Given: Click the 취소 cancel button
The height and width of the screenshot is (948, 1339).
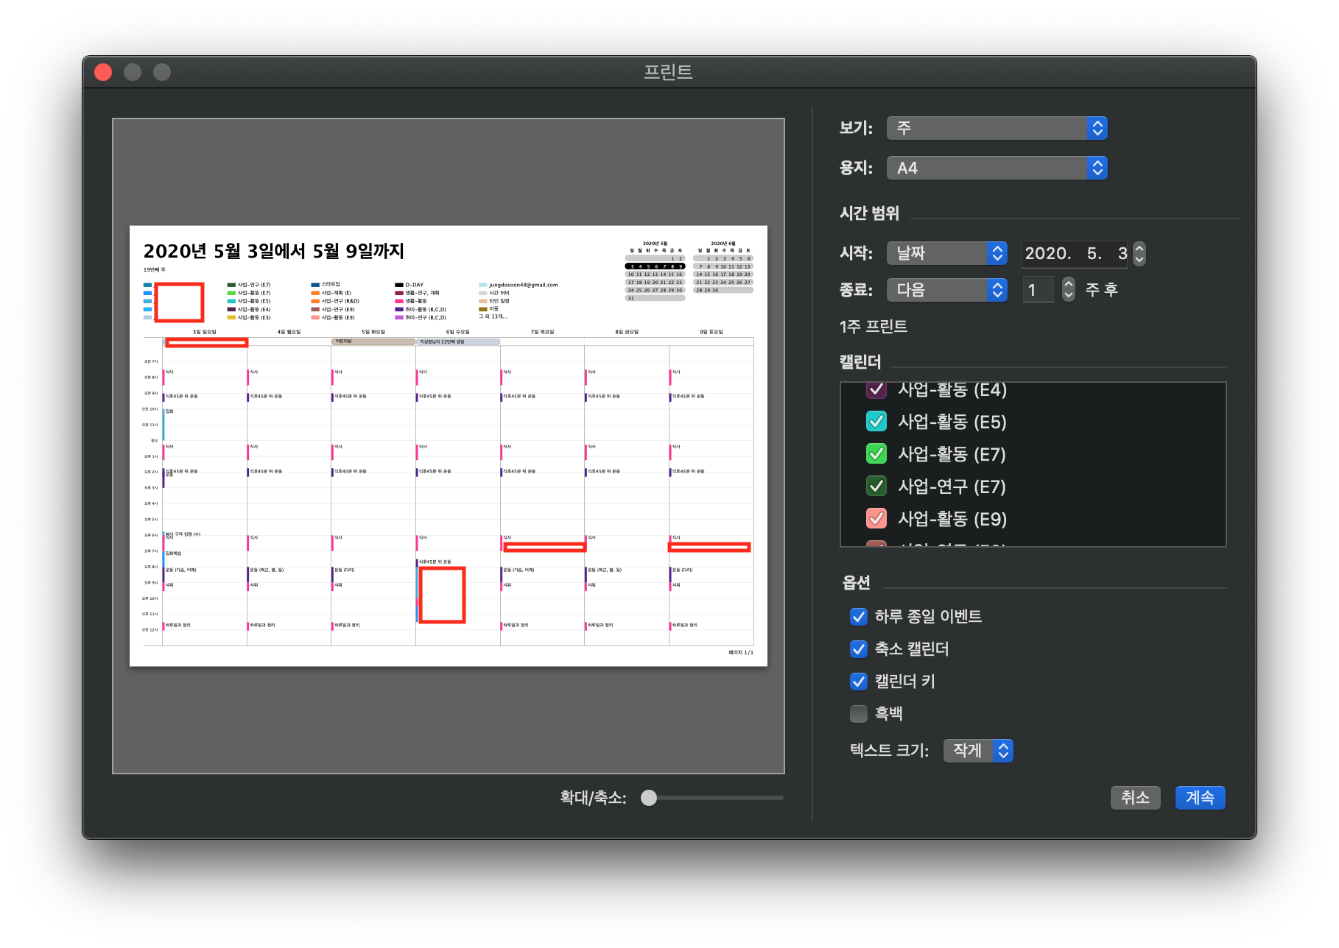Looking at the screenshot, I should 1135,798.
